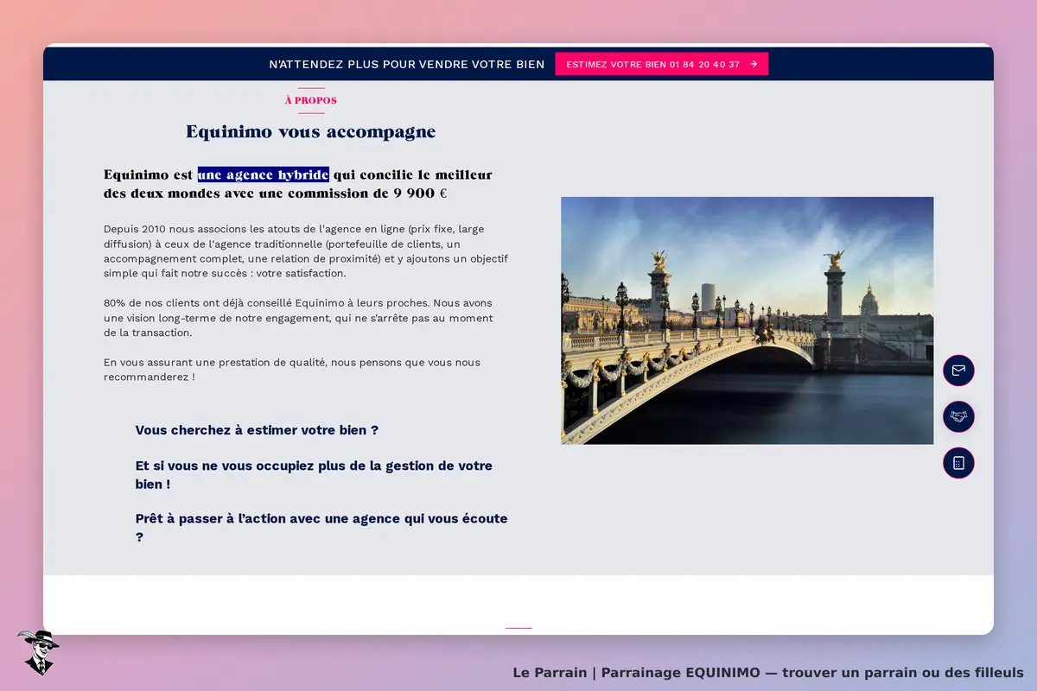This screenshot has width=1037, height=691.
Task: Click the 'Depuis 2010 nous associons' paragraph
Action: coord(306,251)
